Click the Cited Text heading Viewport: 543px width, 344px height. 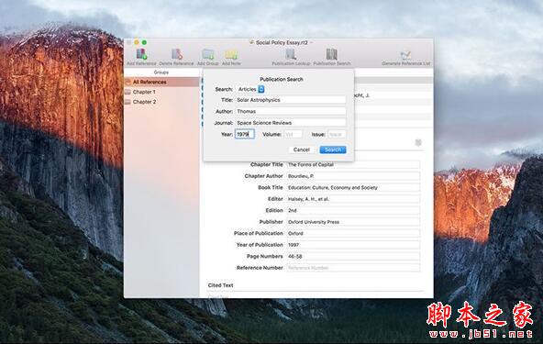[x=220, y=285]
